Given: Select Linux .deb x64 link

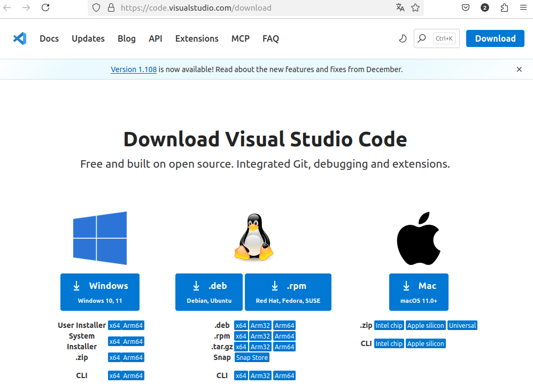Looking at the screenshot, I should click(241, 325).
